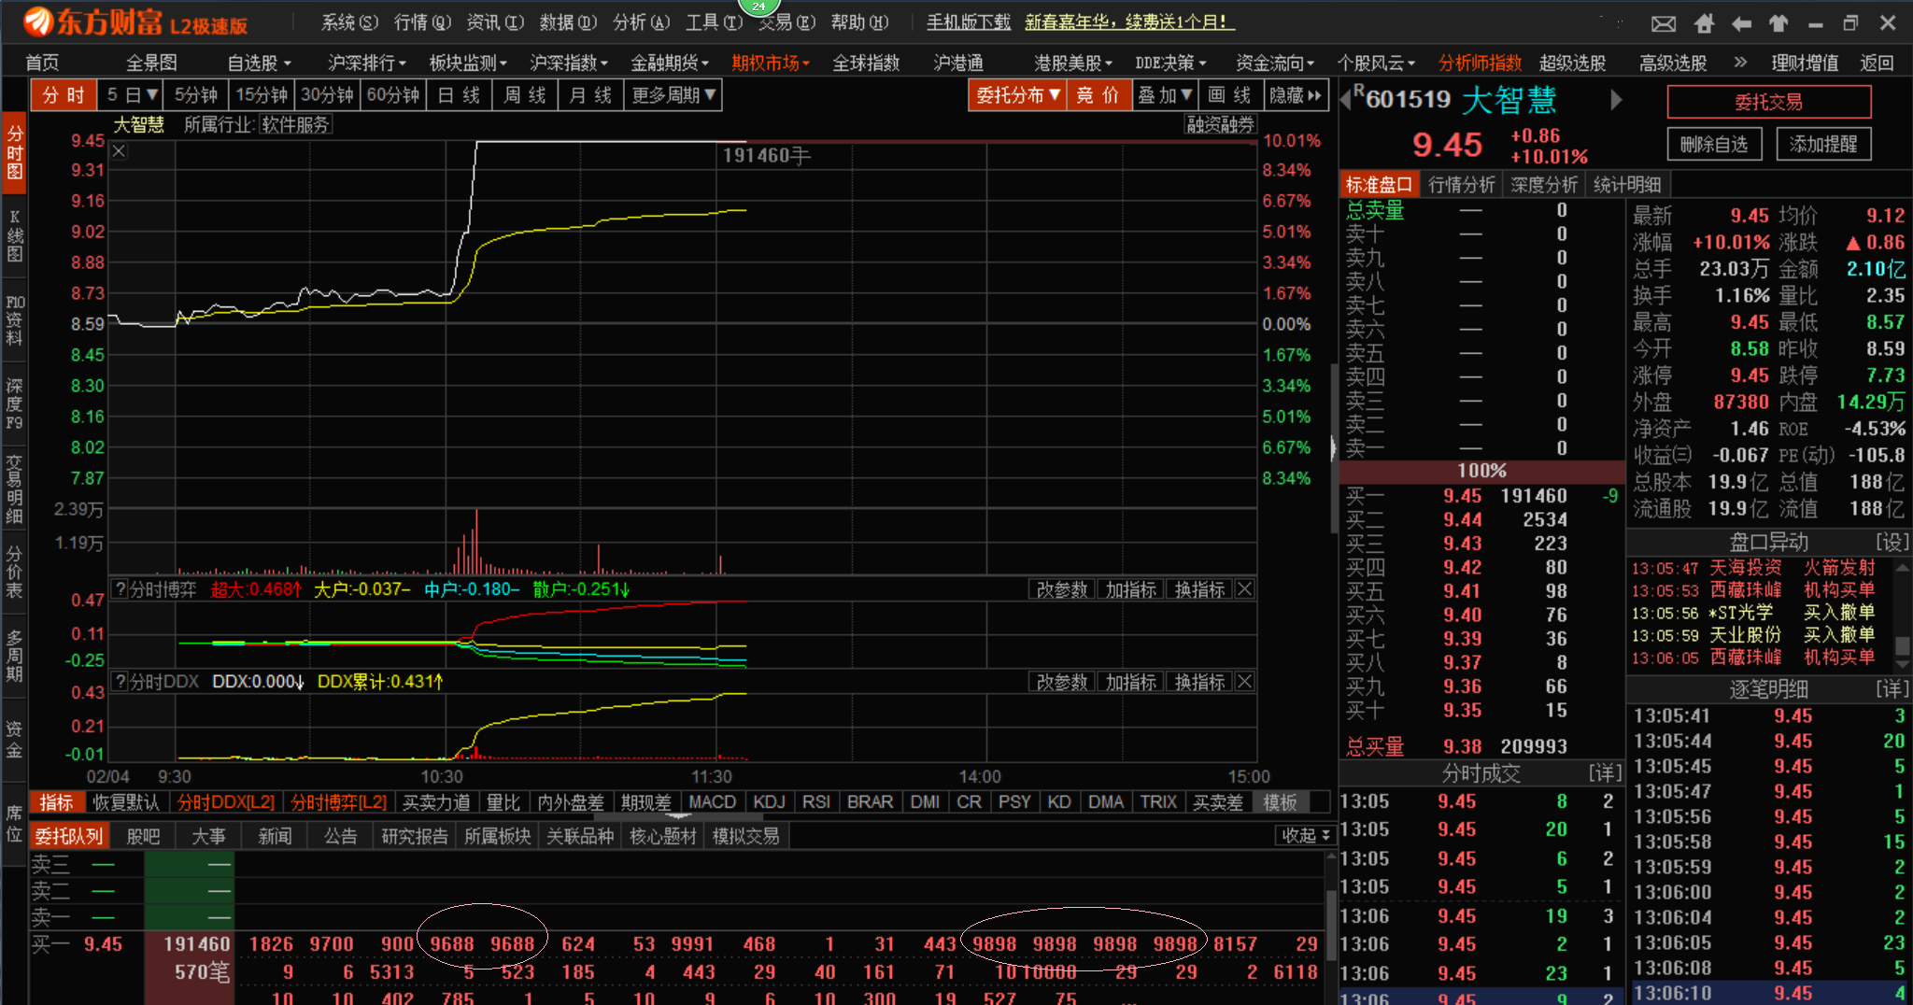Screen dimensions: 1913x1005
Task: Collapse bottom panel with 收起
Action: tap(1305, 836)
